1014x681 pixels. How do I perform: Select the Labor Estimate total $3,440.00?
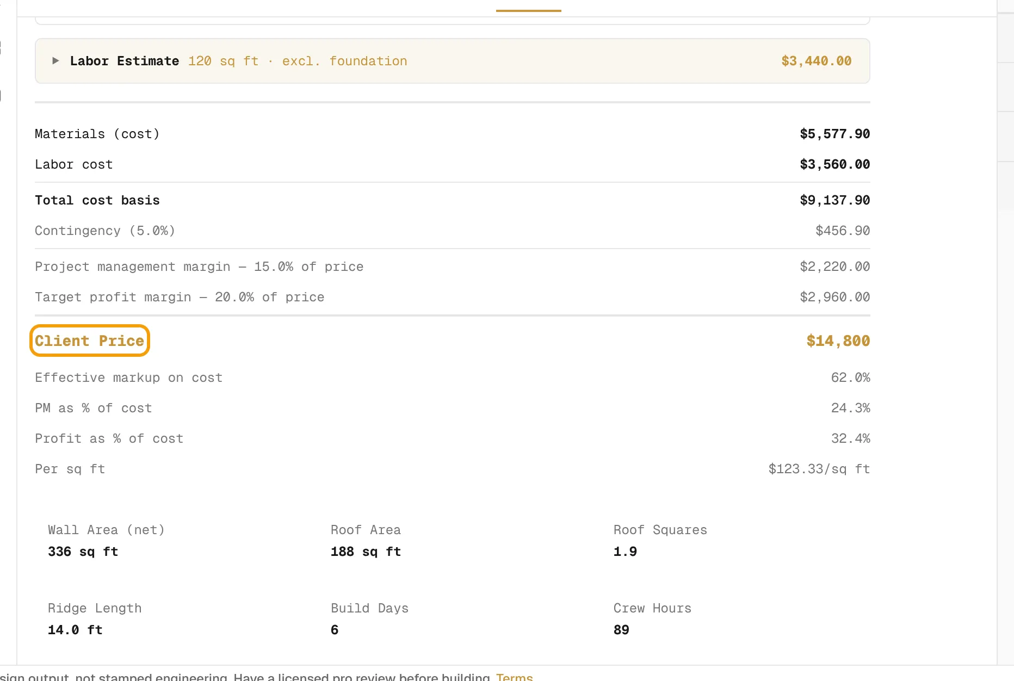(817, 61)
